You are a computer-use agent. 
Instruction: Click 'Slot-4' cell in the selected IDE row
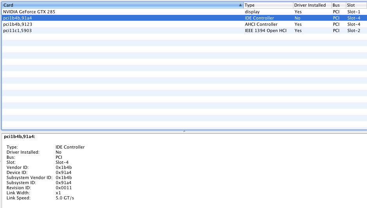[354, 18]
